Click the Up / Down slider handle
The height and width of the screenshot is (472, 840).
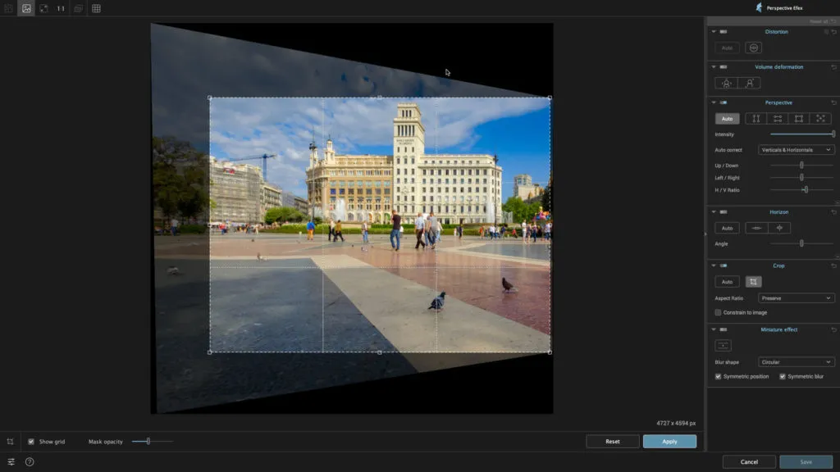click(801, 166)
